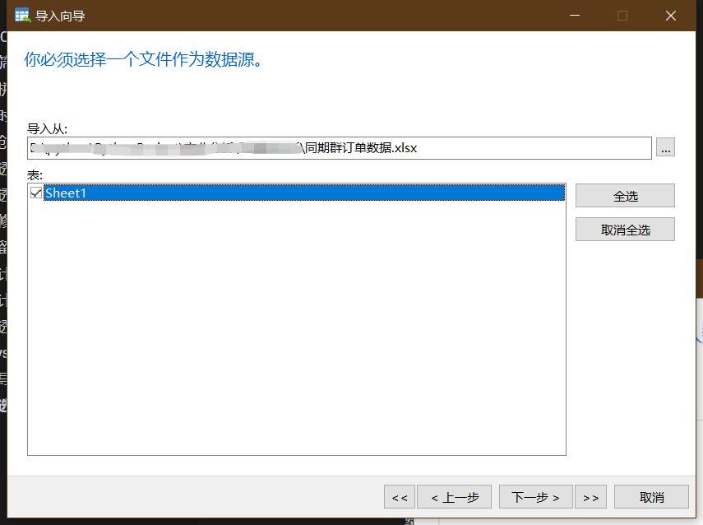Open file browser with the ... button
The image size is (703, 525).
coord(665,147)
